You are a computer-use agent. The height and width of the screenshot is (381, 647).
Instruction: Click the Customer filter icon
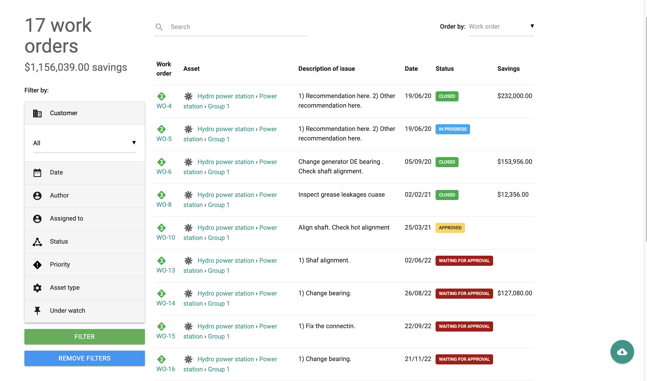(37, 113)
